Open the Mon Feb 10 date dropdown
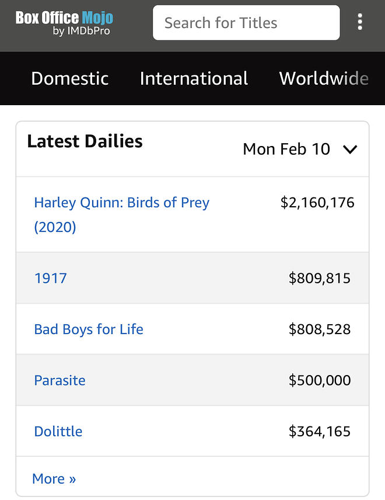 coord(287,150)
